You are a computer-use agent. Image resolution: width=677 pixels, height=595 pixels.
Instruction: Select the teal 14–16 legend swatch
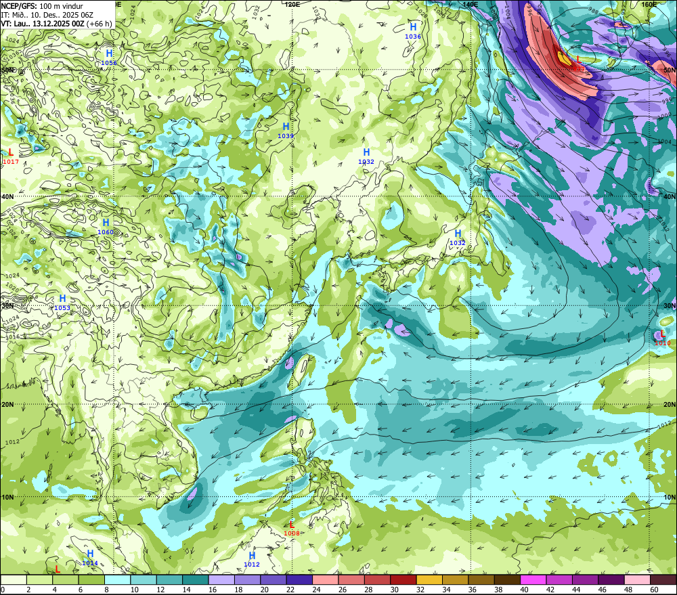[x=196, y=580]
